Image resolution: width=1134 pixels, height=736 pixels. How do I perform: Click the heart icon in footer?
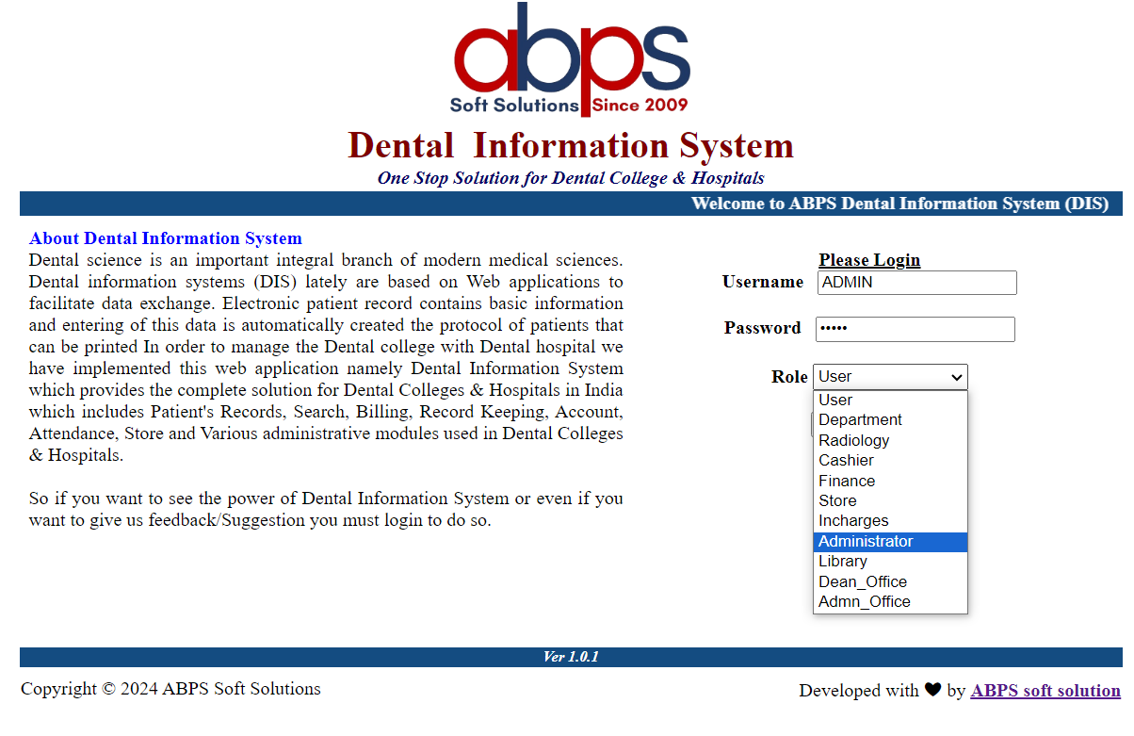(932, 690)
